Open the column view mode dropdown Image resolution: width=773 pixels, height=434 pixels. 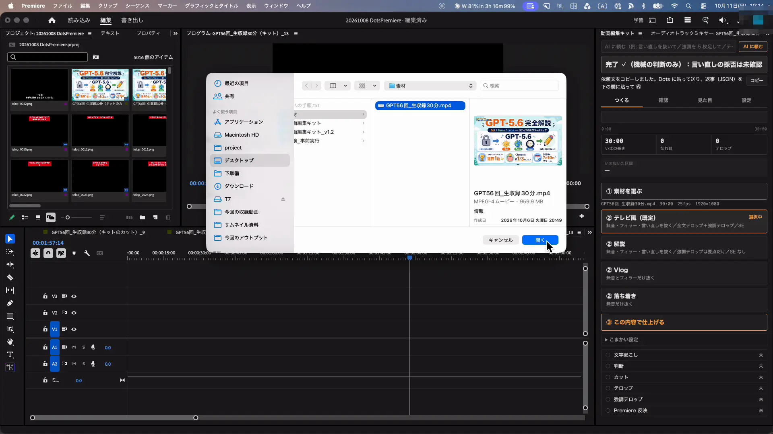[338, 86]
